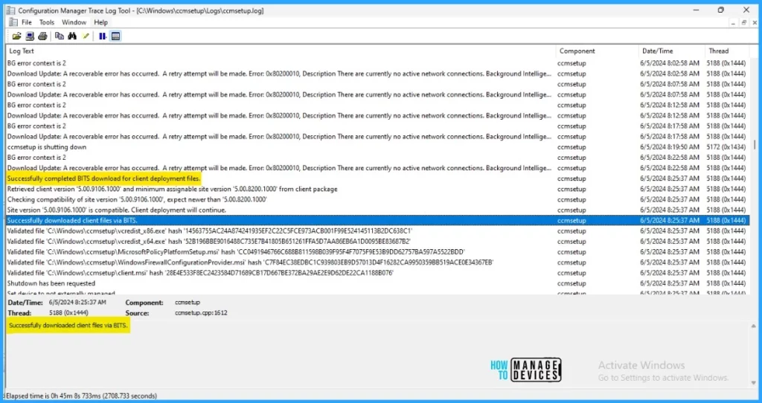
Task: Select the 'Shutdown has been requested' row
Action: point(377,283)
